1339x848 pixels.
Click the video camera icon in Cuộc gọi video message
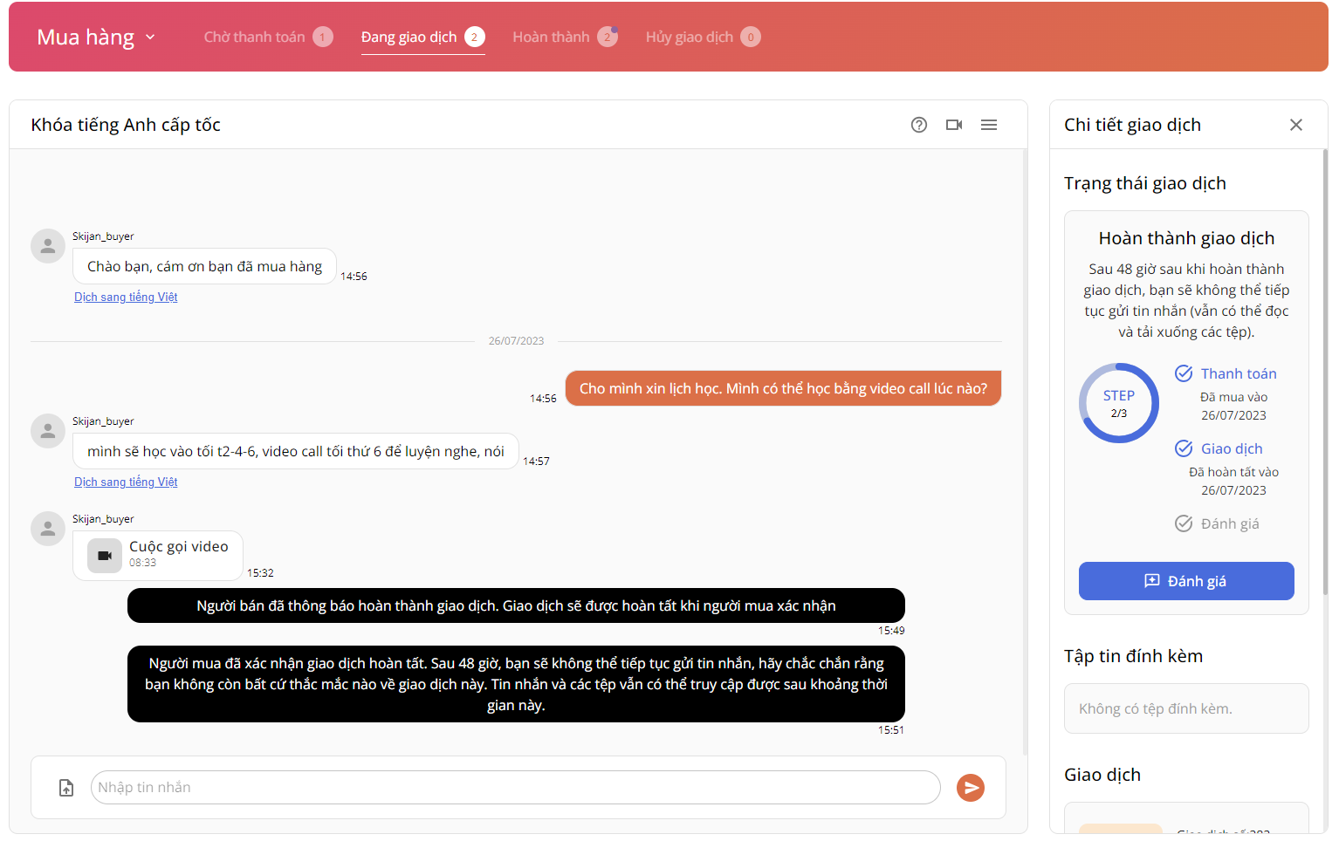point(105,556)
